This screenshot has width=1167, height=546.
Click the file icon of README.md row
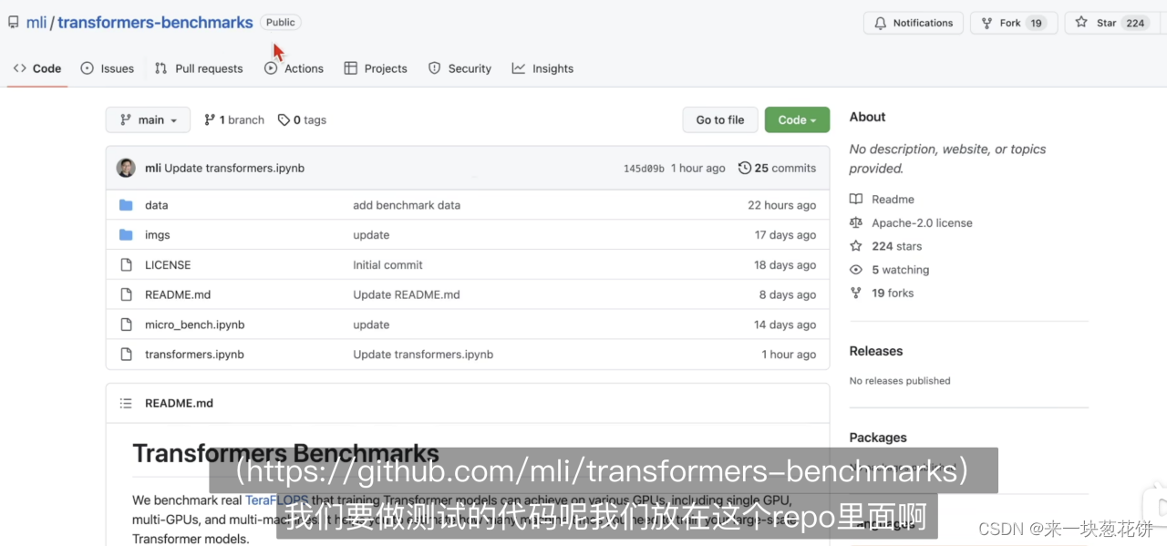126,294
